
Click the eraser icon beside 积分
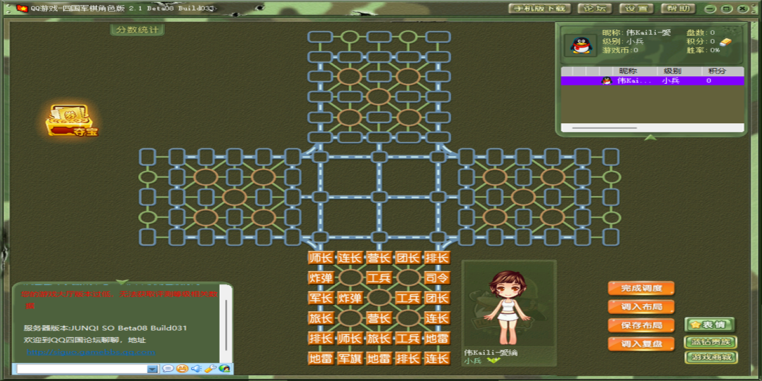tap(725, 41)
